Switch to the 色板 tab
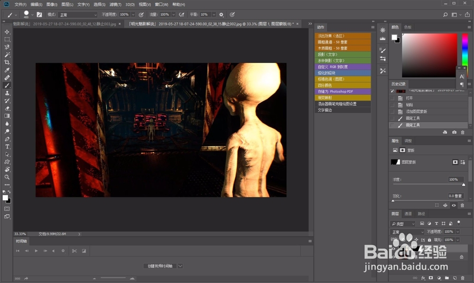The height and width of the screenshot is (283, 474). click(408, 27)
